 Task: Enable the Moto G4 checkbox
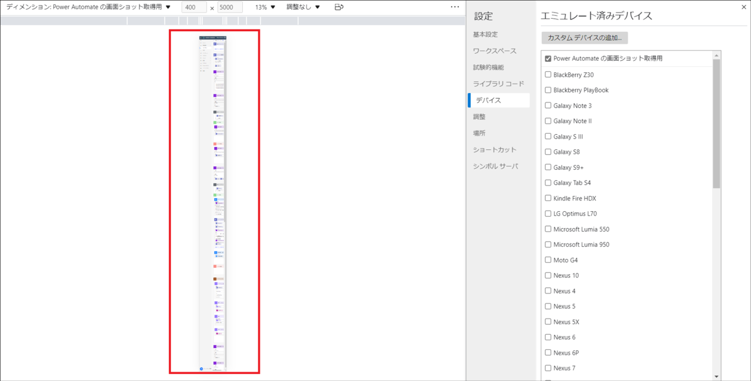[x=548, y=260]
